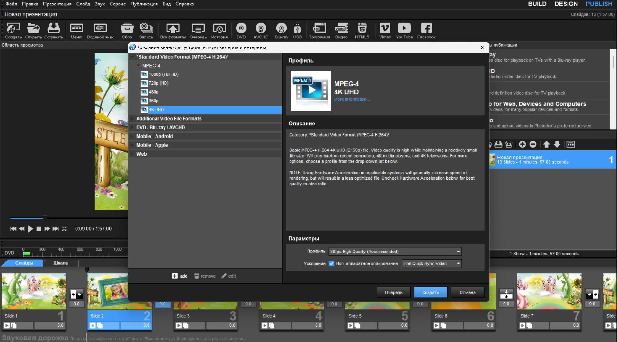
Task: Click the playback progress slider
Action: (x=69, y=218)
